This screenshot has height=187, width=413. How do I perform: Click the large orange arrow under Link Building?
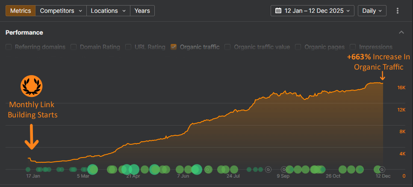(x=31, y=139)
